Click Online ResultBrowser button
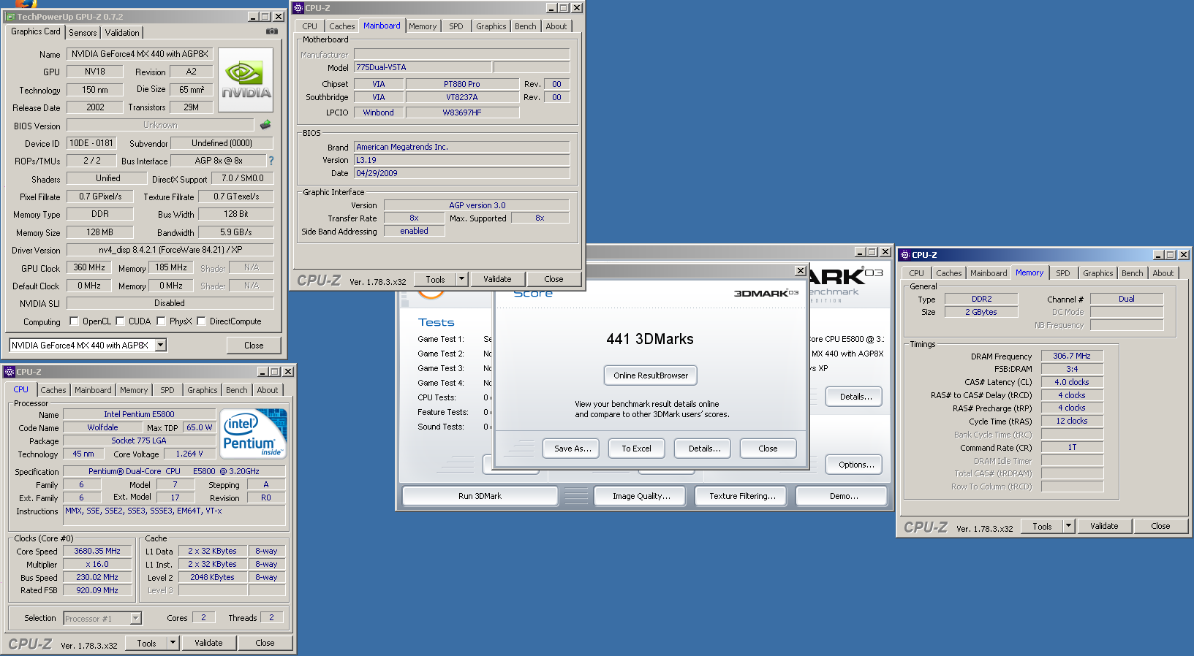Viewport: 1194px width, 656px height. (651, 375)
